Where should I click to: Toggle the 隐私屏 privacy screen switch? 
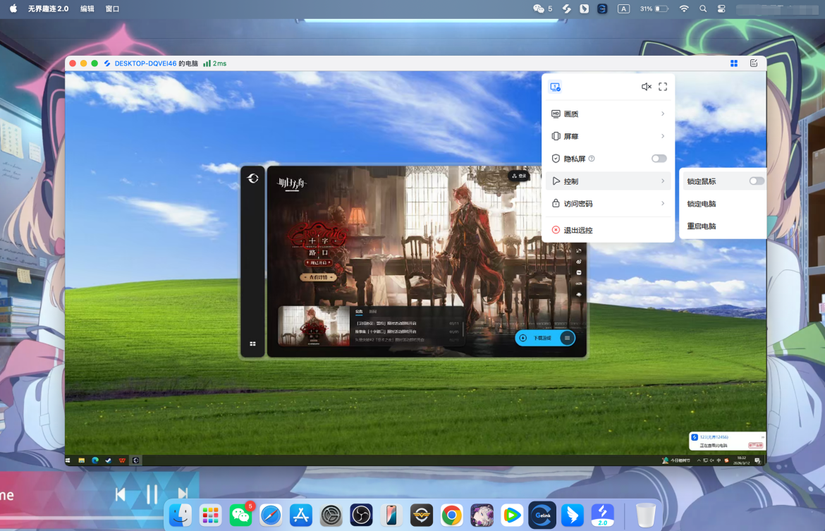pos(659,159)
